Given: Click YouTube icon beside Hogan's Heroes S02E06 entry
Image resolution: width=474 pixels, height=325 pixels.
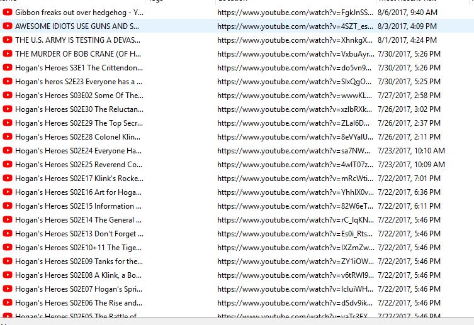Looking at the screenshot, I should (8, 302).
